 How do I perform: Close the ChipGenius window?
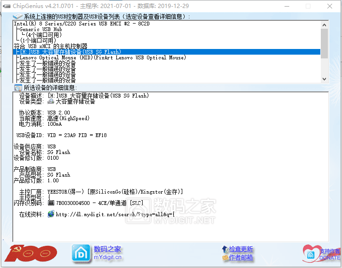coord(330,6)
